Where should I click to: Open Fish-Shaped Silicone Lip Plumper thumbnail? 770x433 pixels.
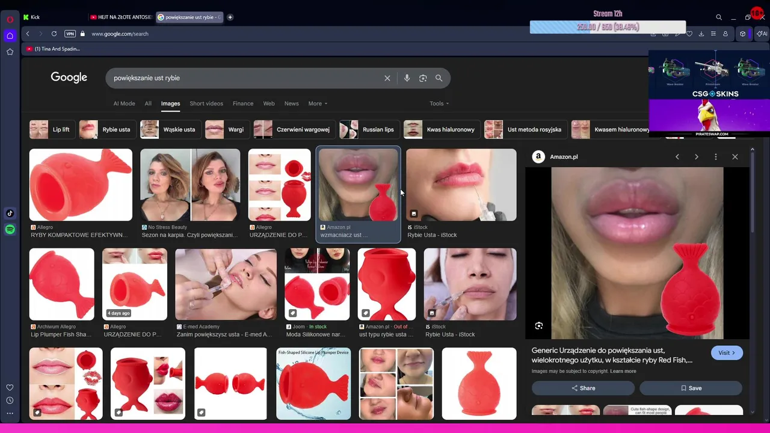[x=313, y=384]
